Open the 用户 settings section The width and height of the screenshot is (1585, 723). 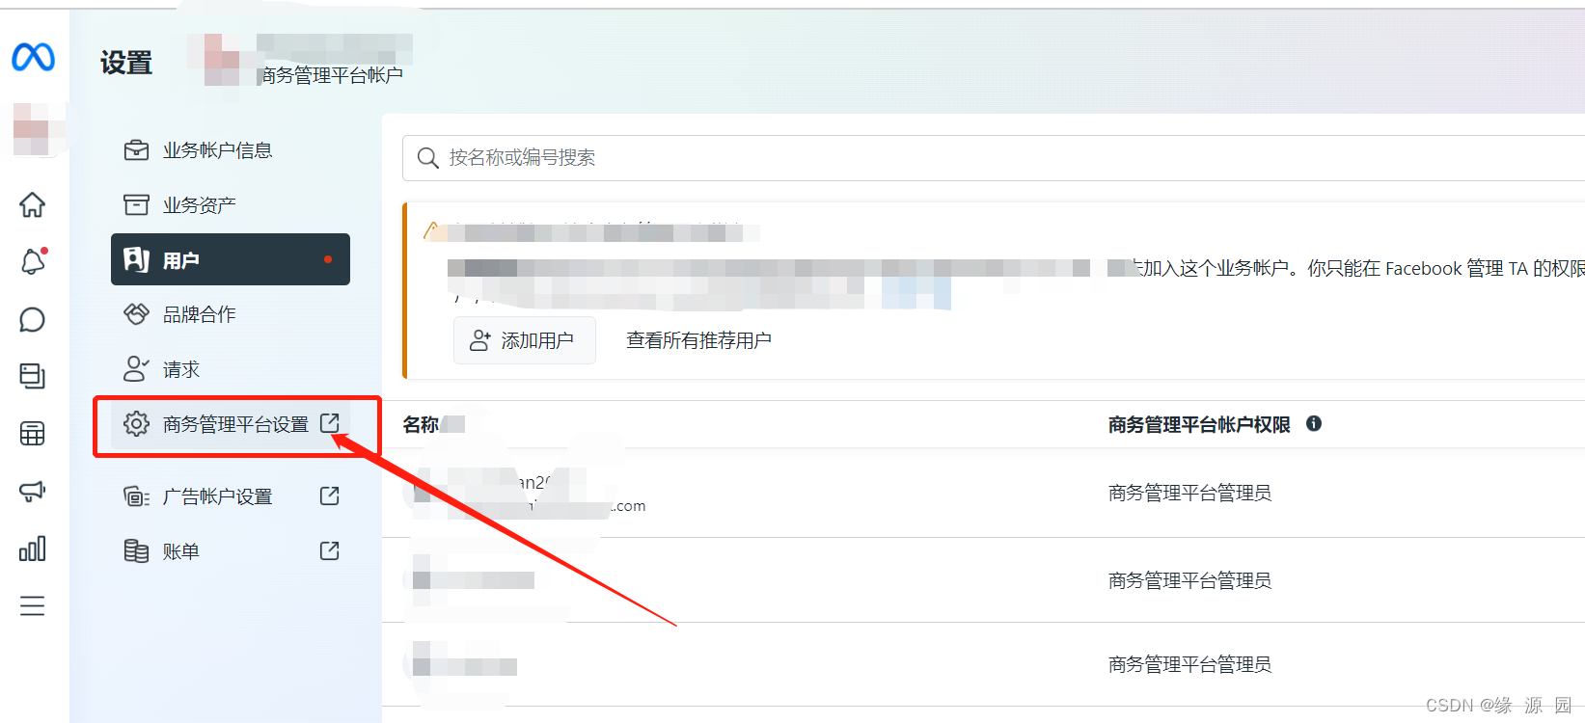pos(231,259)
